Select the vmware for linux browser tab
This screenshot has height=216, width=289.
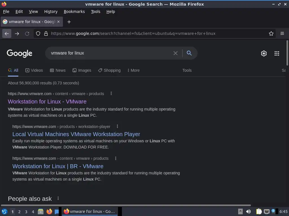click(32, 22)
